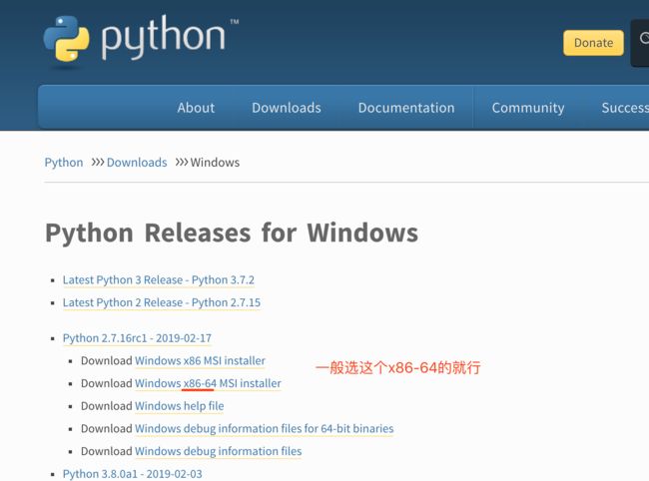
Task: Click the Python Releases for Windows heading
Action: (232, 233)
